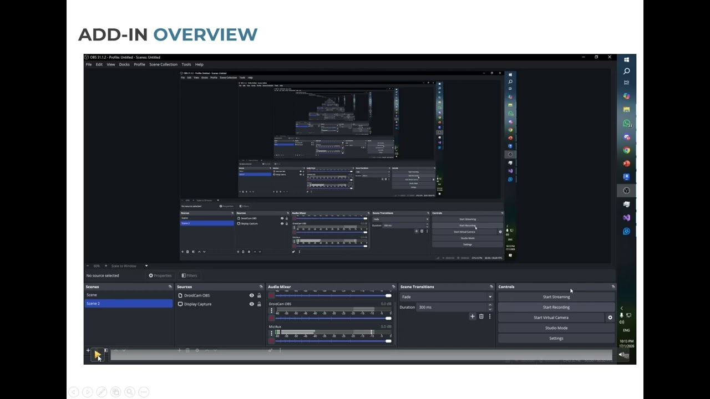Select Scene 2 in Scenes list
Image resolution: width=710 pixels, height=399 pixels.
(x=128, y=304)
